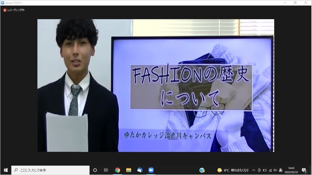
Task: Click the muted volume speaker icon
Action: point(275,170)
